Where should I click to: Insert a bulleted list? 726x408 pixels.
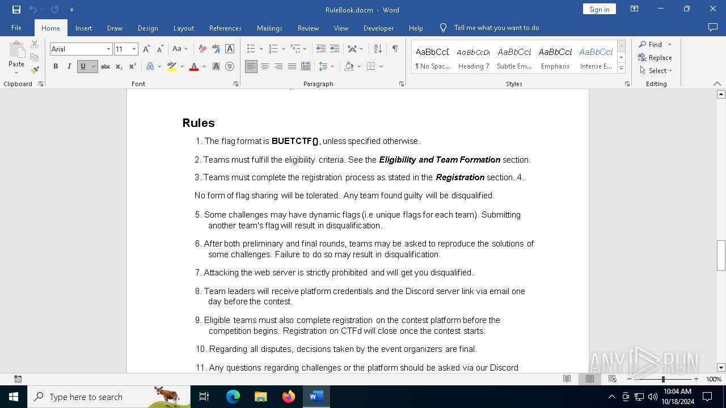point(251,49)
